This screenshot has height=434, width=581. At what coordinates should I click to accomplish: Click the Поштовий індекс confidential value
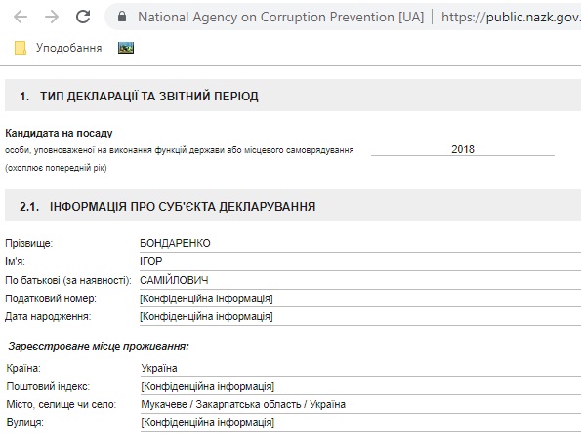(x=207, y=386)
